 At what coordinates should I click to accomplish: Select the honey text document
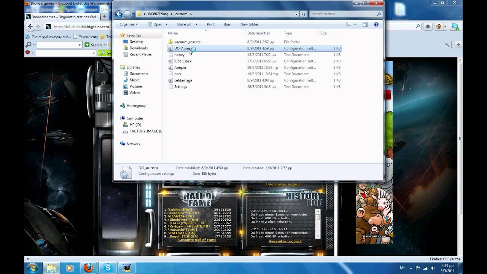pyautogui.click(x=254, y=55)
